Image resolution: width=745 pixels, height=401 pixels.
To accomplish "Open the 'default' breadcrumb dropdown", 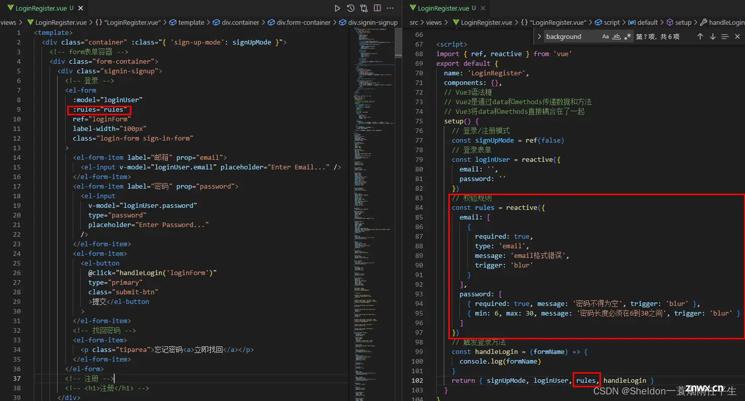I will [643, 22].
